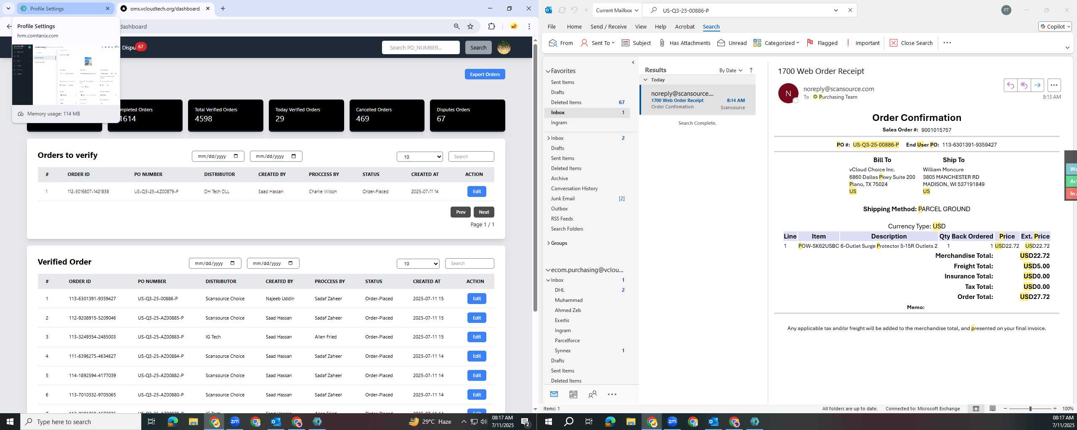Open the View ribbon tab
Viewport: 1077px width, 430px height.
pyautogui.click(x=641, y=26)
